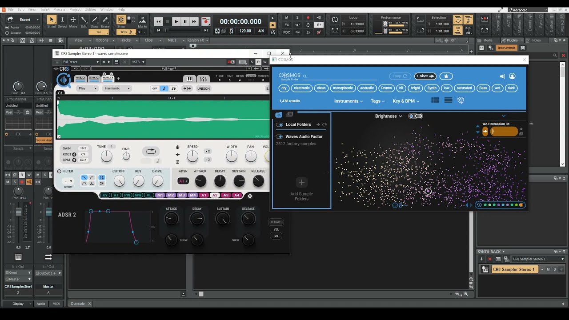
Task: Select the 24 dB filter slope
Action: click(x=102, y=183)
